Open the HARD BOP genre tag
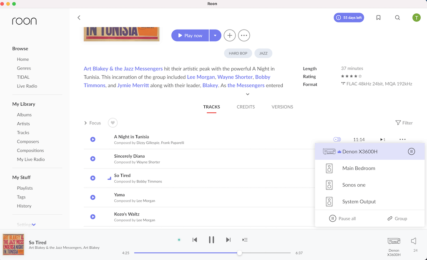 click(x=238, y=53)
